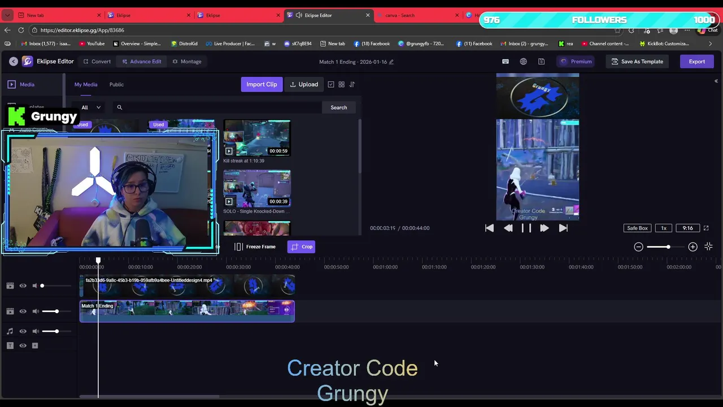Open keyboard shortcuts icon in header
The width and height of the screenshot is (723, 407).
pos(506,62)
